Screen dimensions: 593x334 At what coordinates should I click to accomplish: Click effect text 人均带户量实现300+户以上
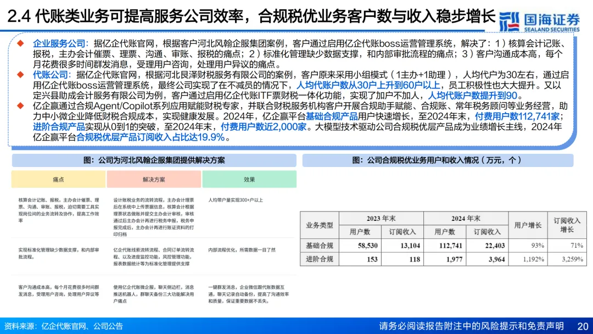[236, 200]
